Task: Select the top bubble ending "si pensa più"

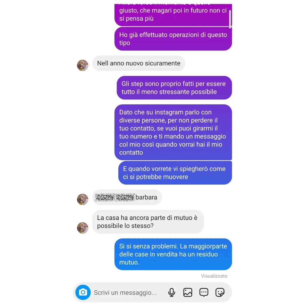Action: click(173, 15)
